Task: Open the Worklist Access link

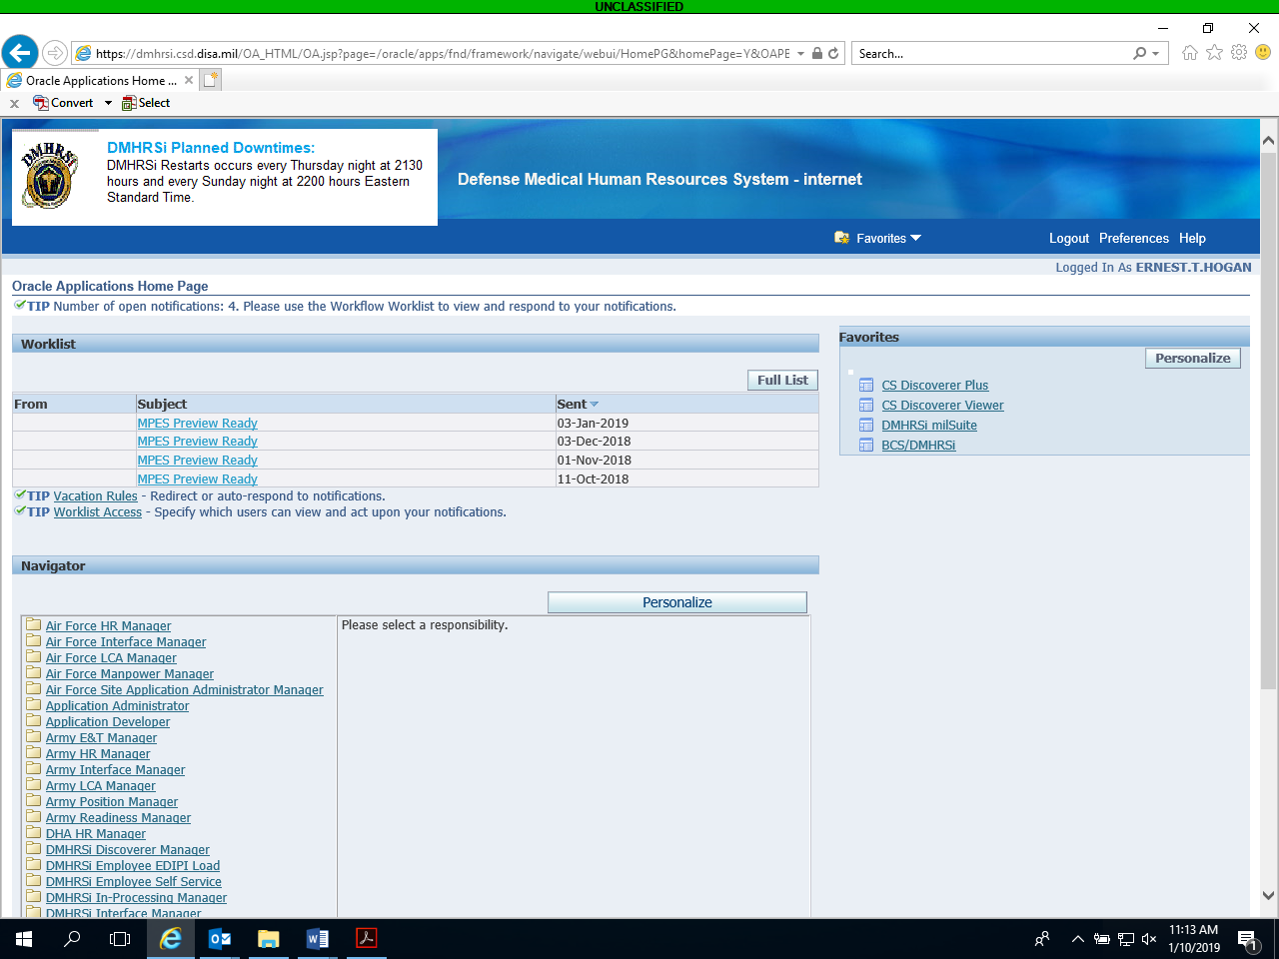Action: pyautogui.click(x=97, y=511)
